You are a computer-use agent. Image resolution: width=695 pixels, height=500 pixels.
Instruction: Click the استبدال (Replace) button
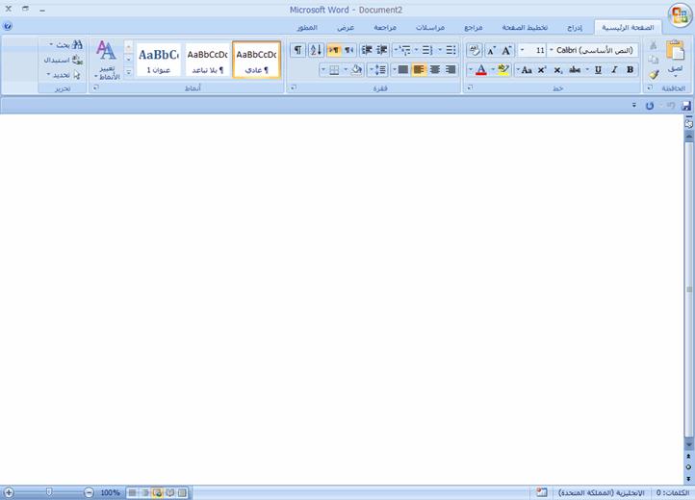pos(64,60)
